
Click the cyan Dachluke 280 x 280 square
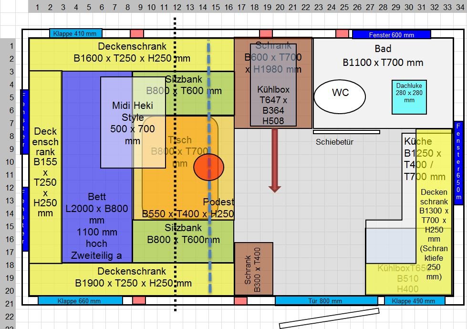pyautogui.click(x=409, y=97)
